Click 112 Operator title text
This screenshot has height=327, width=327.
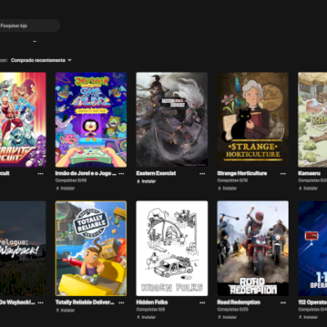click(x=312, y=302)
